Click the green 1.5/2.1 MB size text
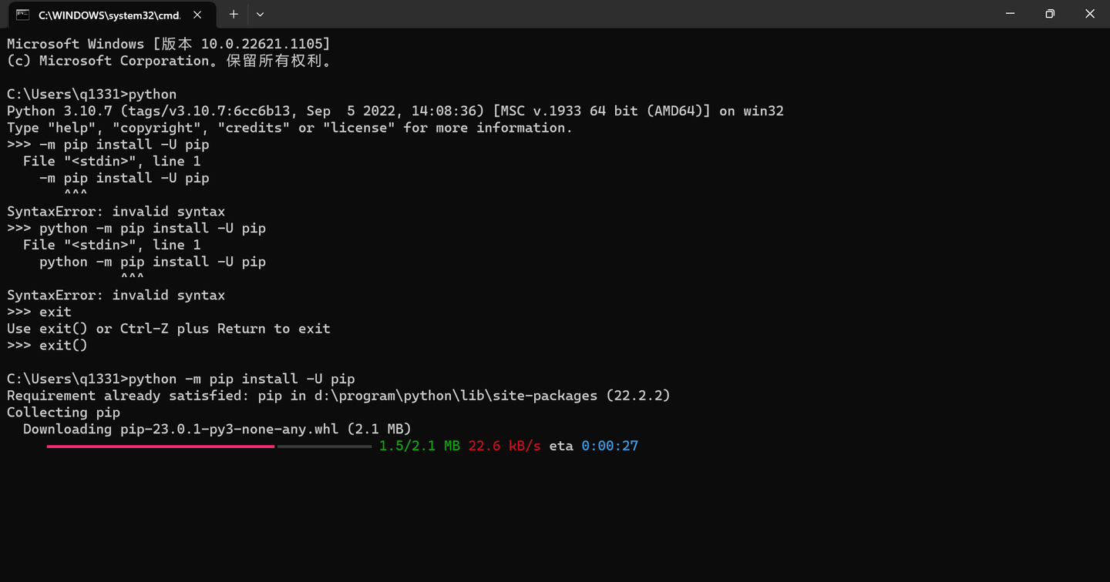 [x=419, y=447]
